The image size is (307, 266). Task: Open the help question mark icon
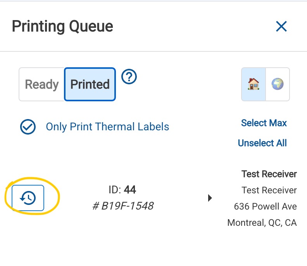coord(129,77)
